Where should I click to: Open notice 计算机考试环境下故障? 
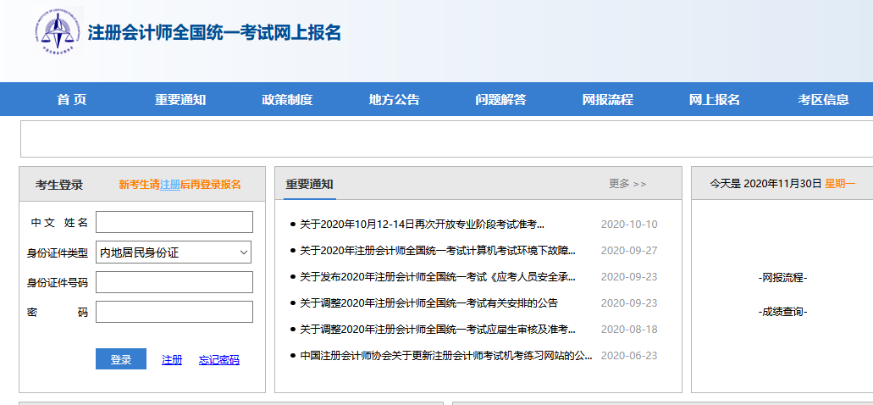(438, 251)
